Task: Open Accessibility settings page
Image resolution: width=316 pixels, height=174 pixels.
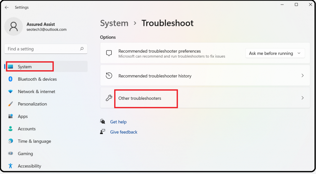Action: (46, 166)
